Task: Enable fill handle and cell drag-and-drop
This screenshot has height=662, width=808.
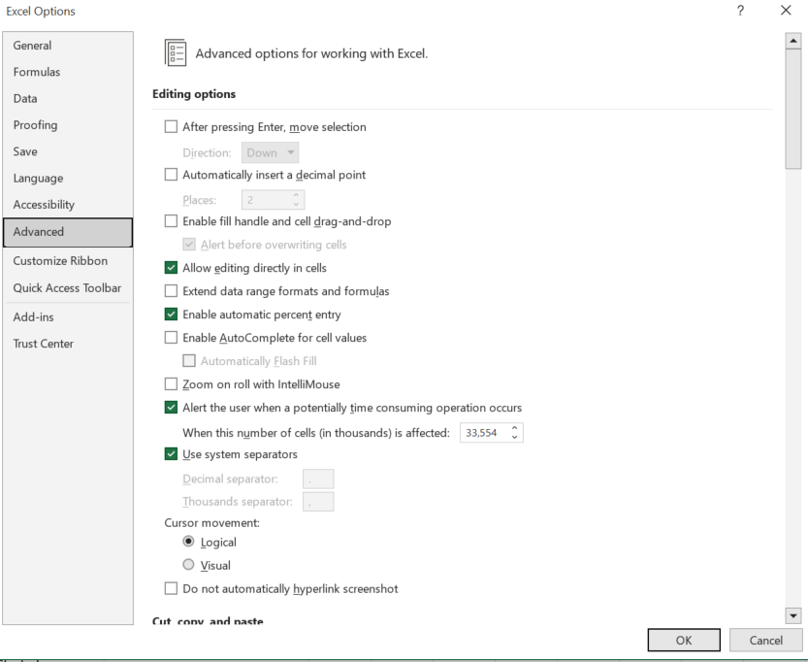Action: coord(171,221)
